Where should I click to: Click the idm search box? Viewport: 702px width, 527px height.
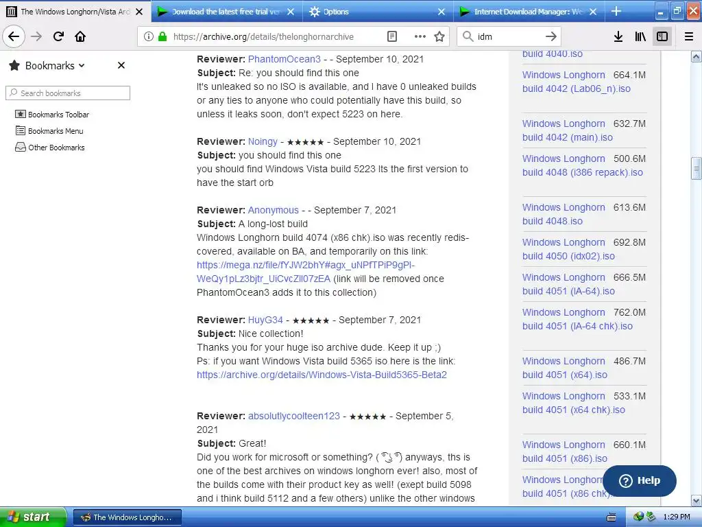pos(509,36)
